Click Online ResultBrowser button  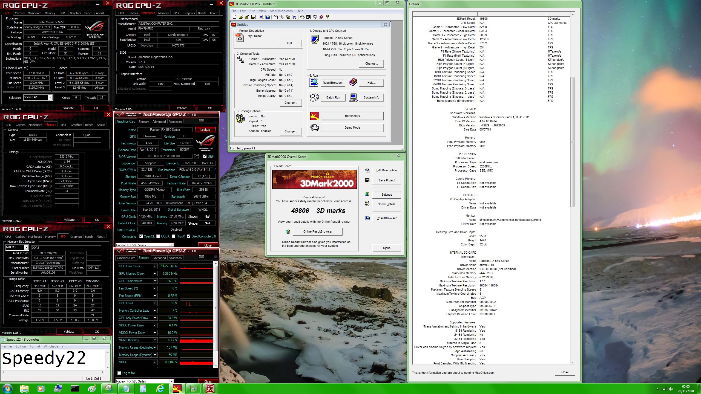(x=318, y=231)
